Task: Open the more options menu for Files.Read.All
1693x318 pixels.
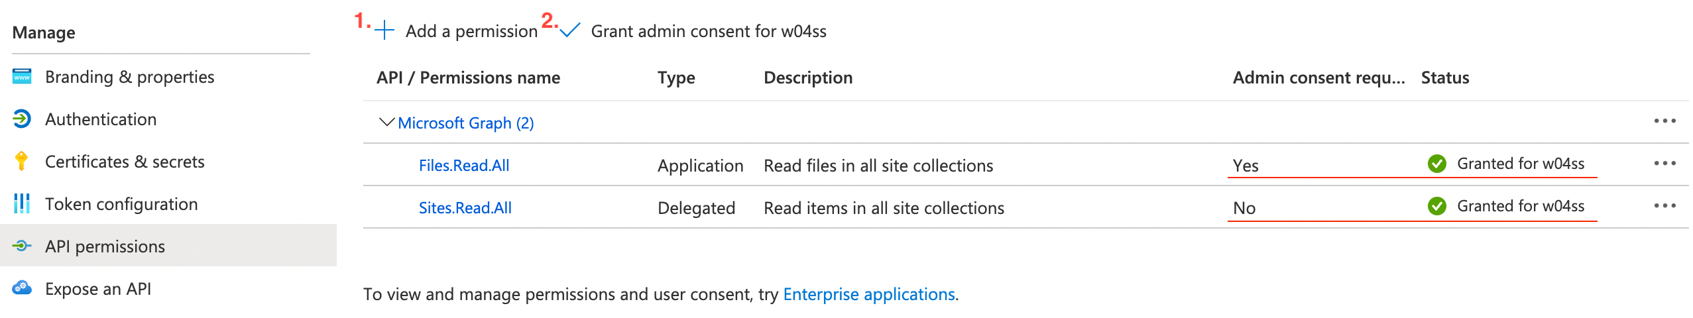Action: click(1664, 164)
